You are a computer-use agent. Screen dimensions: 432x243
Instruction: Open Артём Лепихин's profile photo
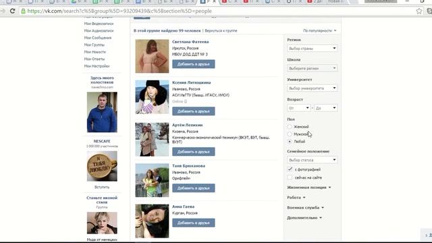click(152, 140)
